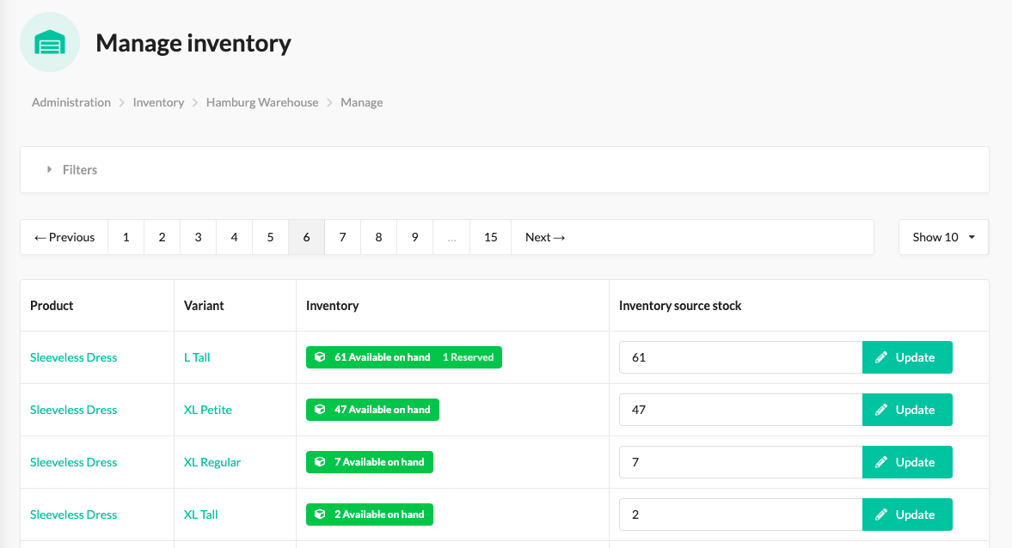Go to Administration breadcrumb
This screenshot has width=1012, height=548.
pos(71,102)
